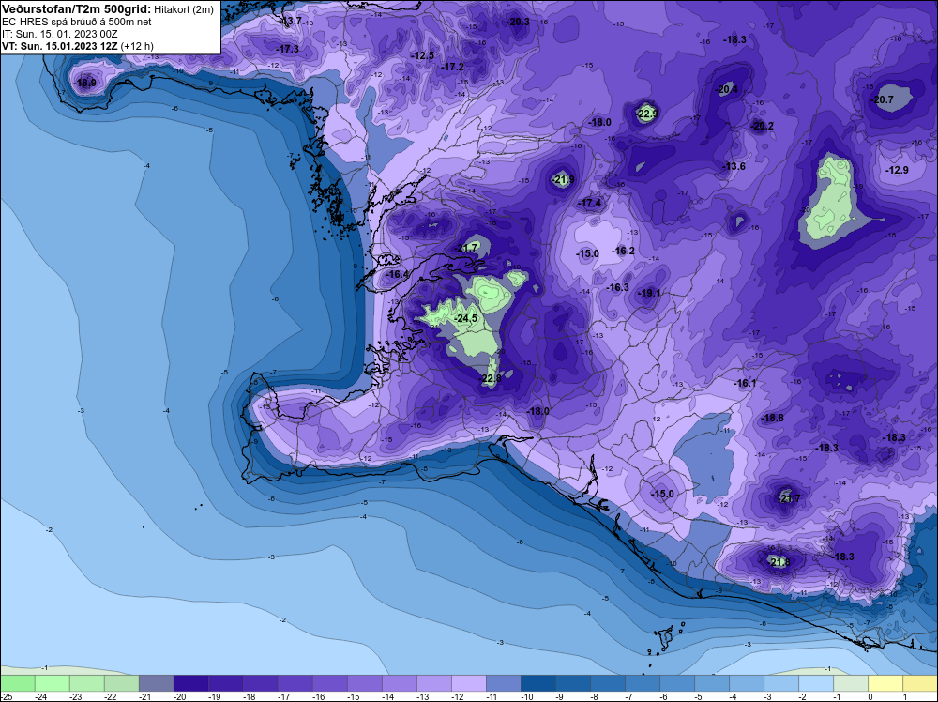Click the light blue legend swatch labeled -2
Image resolution: width=938 pixels, height=702 pixels.
pyautogui.click(x=815, y=683)
